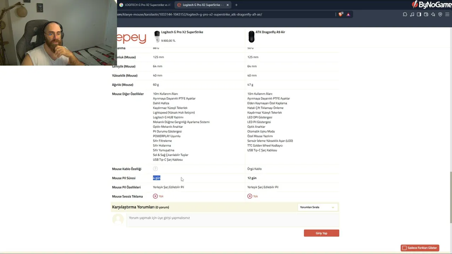Expand the Yorumları Sırala dropdown

point(317,207)
